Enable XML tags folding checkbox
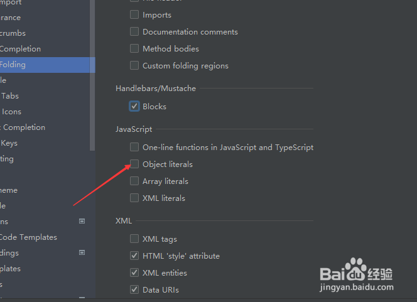The image size is (417, 302). click(134, 239)
